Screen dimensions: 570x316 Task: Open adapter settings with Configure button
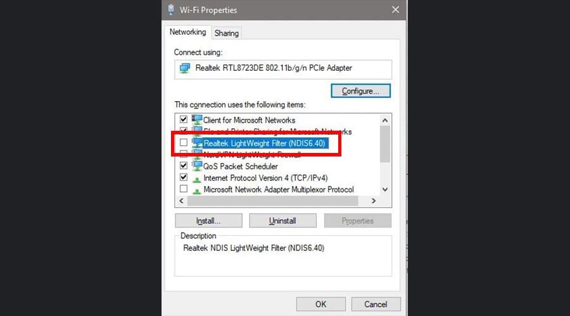click(360, 91)
